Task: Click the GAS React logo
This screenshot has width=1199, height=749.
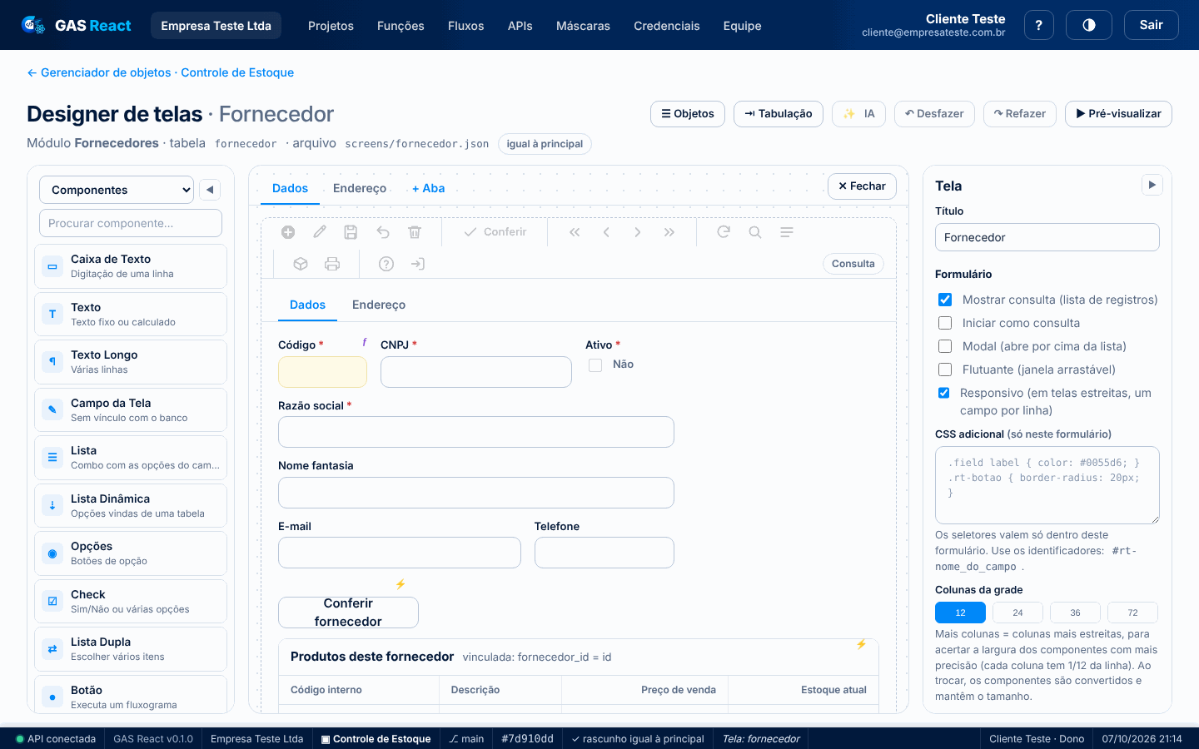Action: 77,25
